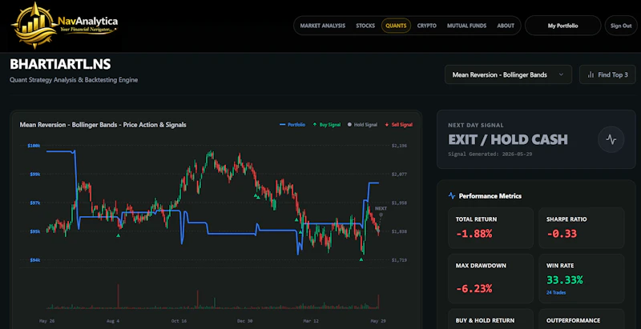Image resolution: width=641 pixels, height=329 pixels.
Task: Click the Total Return value -1.88%
Action: click(474, 234)
